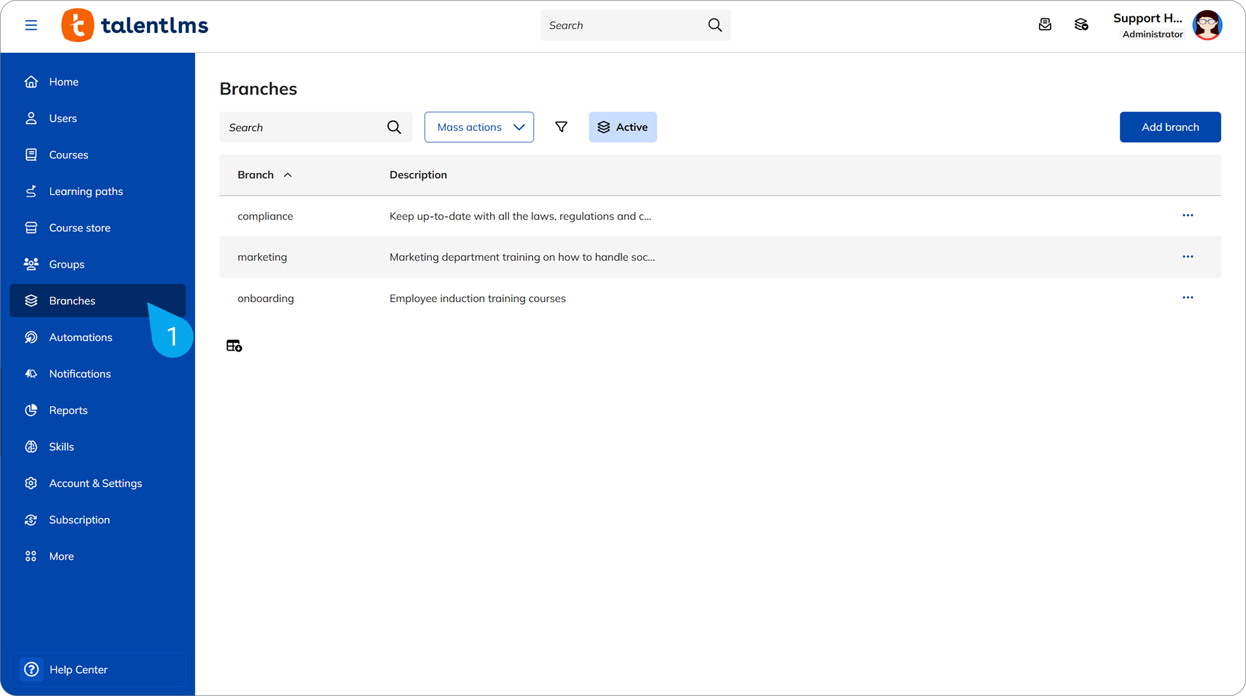Click the branch switcher icon in header

click(x=1081, y=25)
